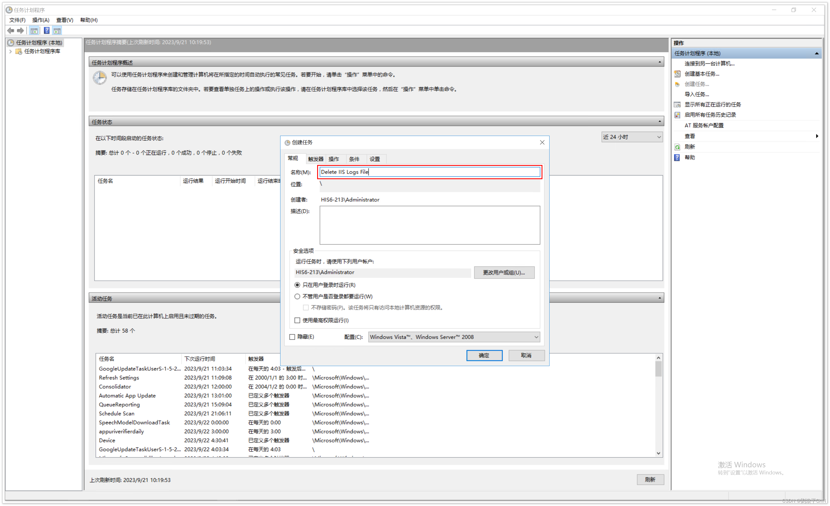Viewport: 830px width, 506px height.
Task: Expand the 查看 submenu arrow
Action: point(817,136)
